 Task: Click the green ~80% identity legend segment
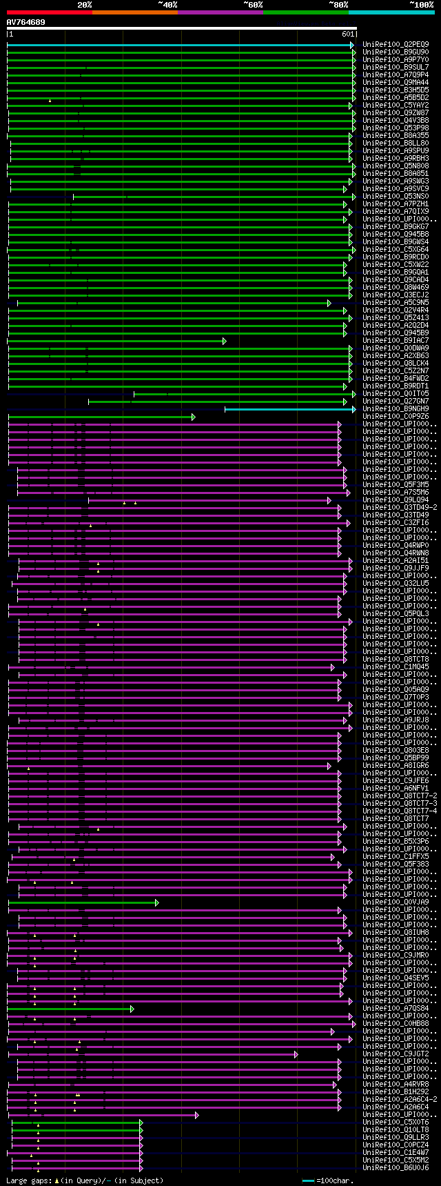[x=306, y=12]
